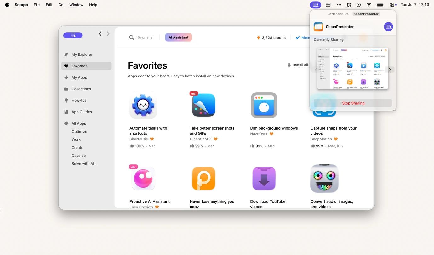Click the round purple button in CleanPresenter popup
Viewport: 434px width, 255px height.
tap(388, 27)
